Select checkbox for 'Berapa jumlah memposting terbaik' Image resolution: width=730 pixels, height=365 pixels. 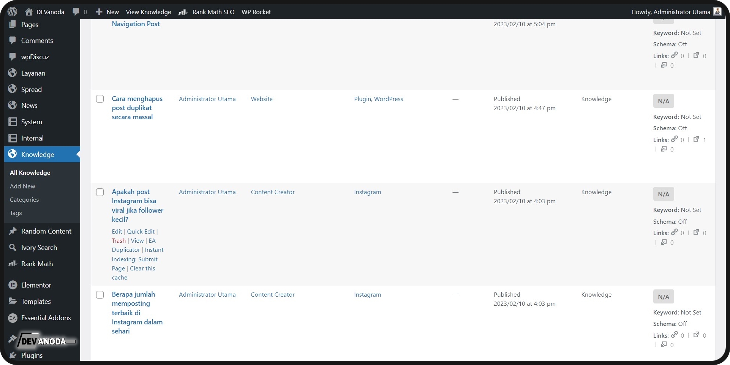click(x=100, y=295)
